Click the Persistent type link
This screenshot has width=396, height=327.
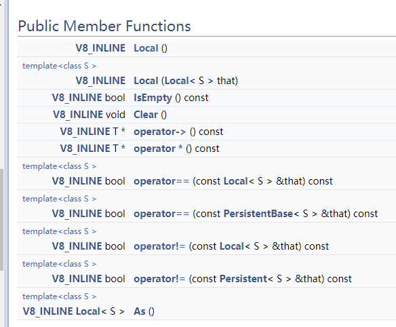(x=243, y=279)
